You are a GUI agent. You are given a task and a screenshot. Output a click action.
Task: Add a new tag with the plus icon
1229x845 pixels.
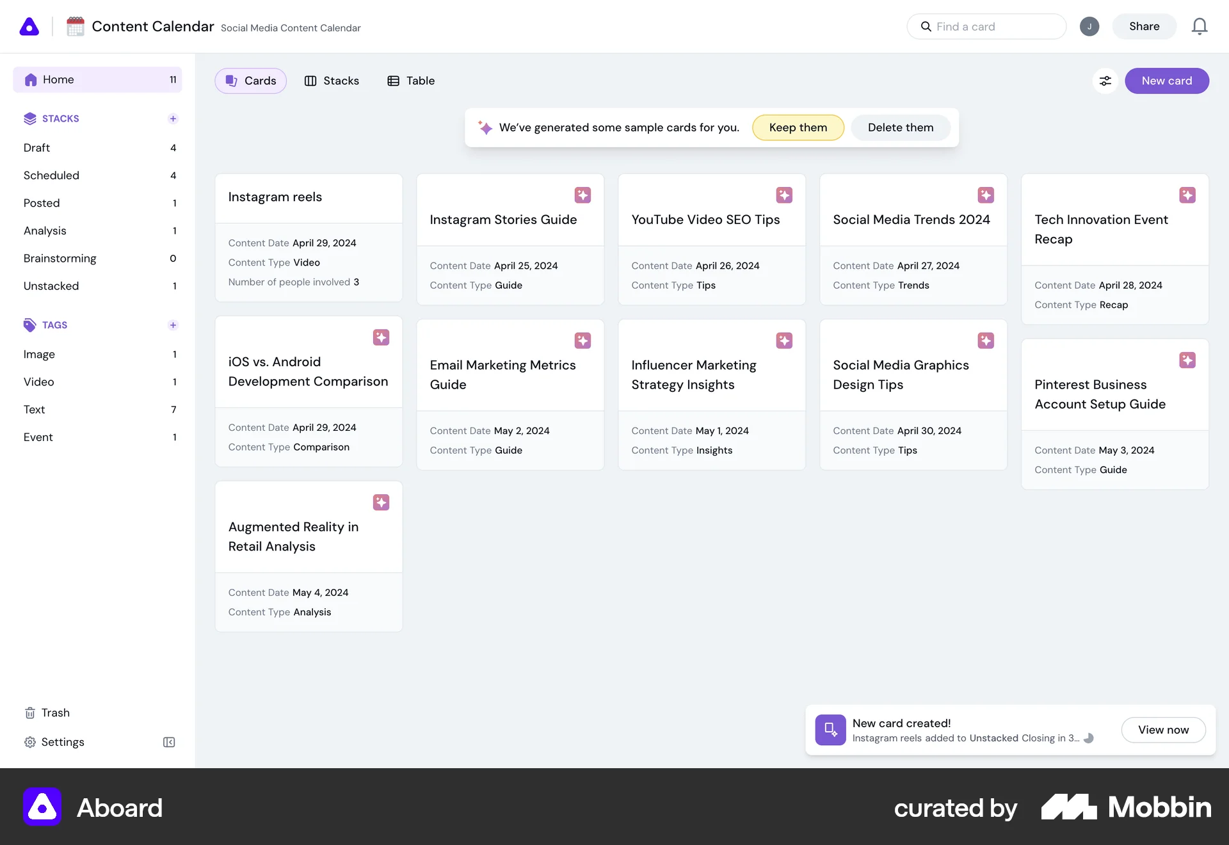tap(173, 325)
